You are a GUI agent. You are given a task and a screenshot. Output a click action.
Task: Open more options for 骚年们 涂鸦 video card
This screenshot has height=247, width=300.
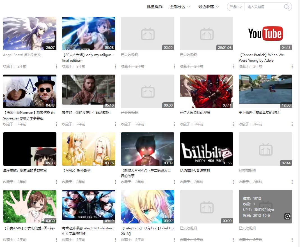[115, 124]
